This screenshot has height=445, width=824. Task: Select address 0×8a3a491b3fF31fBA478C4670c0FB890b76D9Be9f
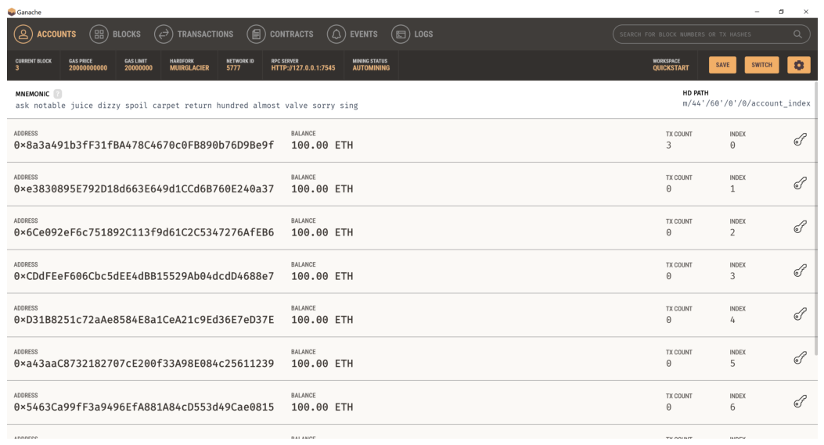pyautogui.click(x=144, y=145)
